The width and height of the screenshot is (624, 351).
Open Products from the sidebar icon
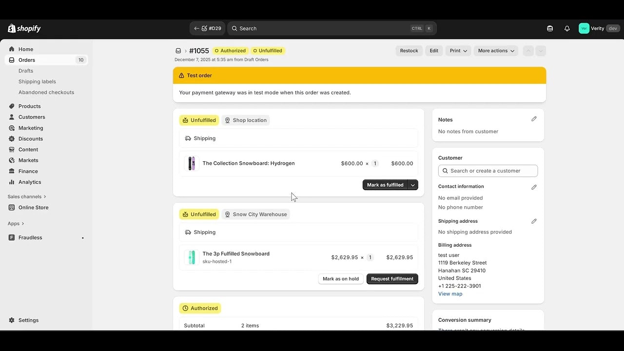coord(12,106)
